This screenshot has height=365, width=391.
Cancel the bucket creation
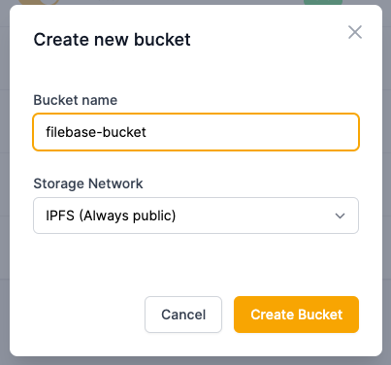[183, 315]
